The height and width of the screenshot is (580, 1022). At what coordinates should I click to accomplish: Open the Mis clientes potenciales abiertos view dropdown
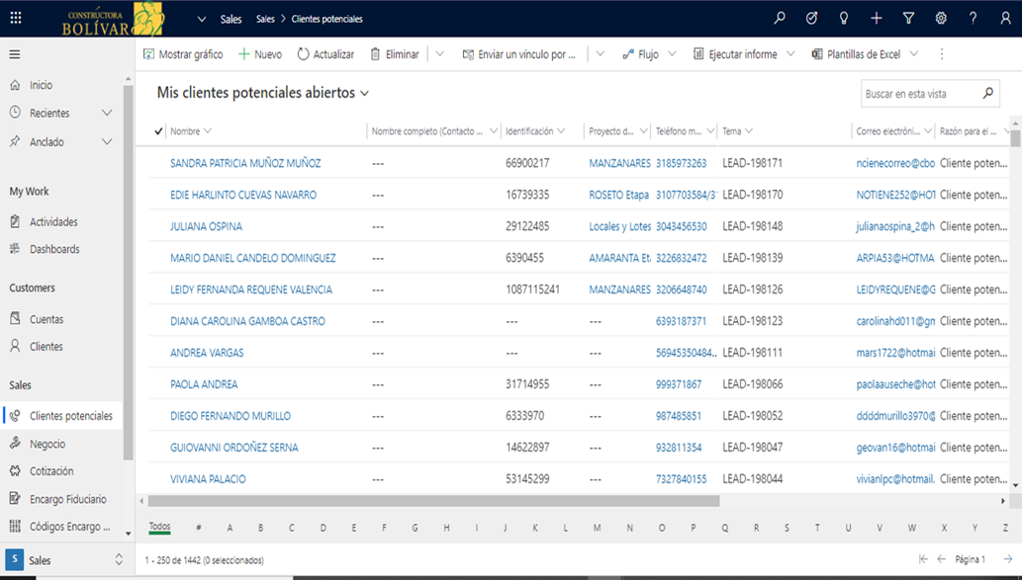click(364, 93)
